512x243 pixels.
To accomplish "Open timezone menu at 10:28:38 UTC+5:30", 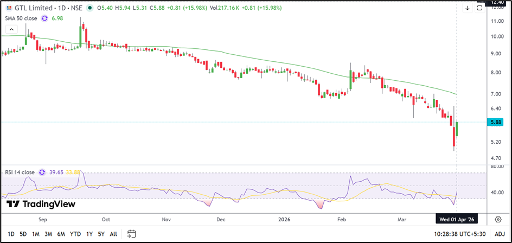I will (461, 234).
